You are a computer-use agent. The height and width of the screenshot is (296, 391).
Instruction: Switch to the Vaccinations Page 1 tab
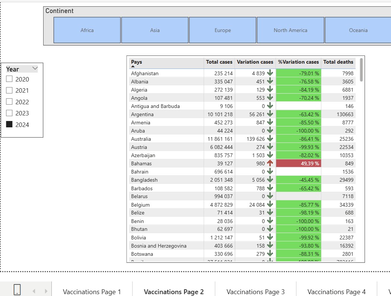pyautogui.click(x=92, y=292)
